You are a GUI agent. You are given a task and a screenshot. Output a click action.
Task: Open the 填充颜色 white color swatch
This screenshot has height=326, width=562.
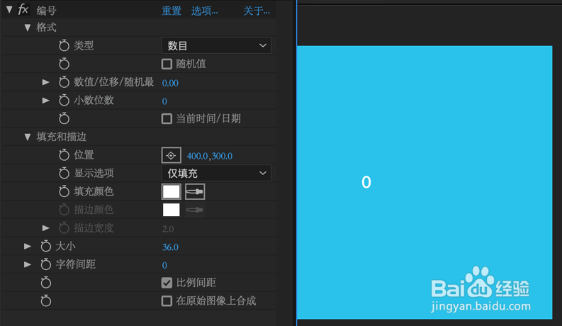171,191
